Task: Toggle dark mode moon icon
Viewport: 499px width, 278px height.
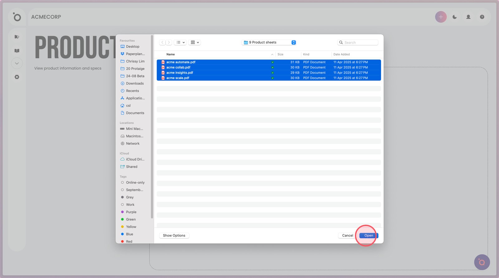Action: click(454, 17)
